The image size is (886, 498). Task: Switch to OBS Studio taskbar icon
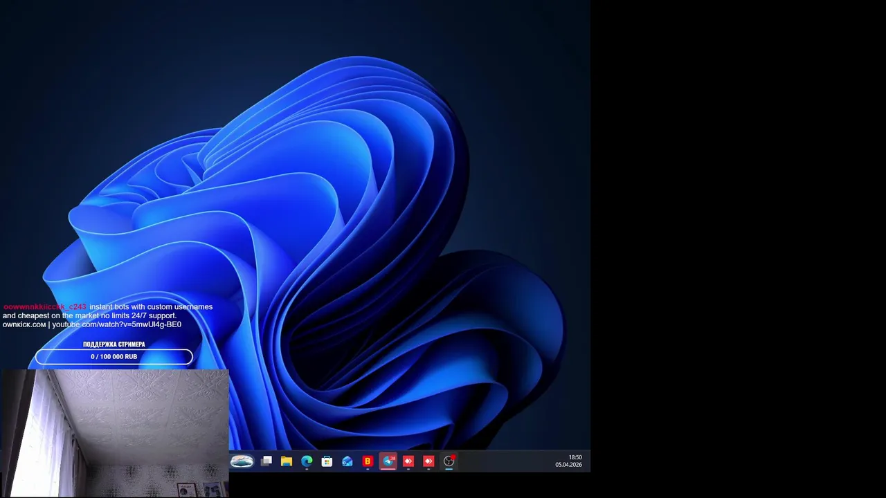pos(449,461)
